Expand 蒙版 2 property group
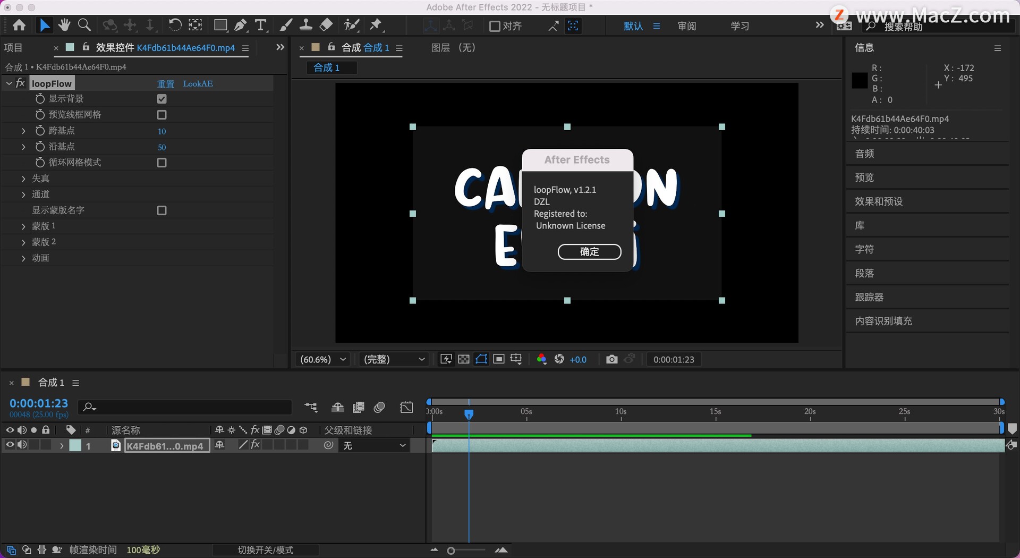This screenshot has height=558, width=1020. [x=23, y=242]
